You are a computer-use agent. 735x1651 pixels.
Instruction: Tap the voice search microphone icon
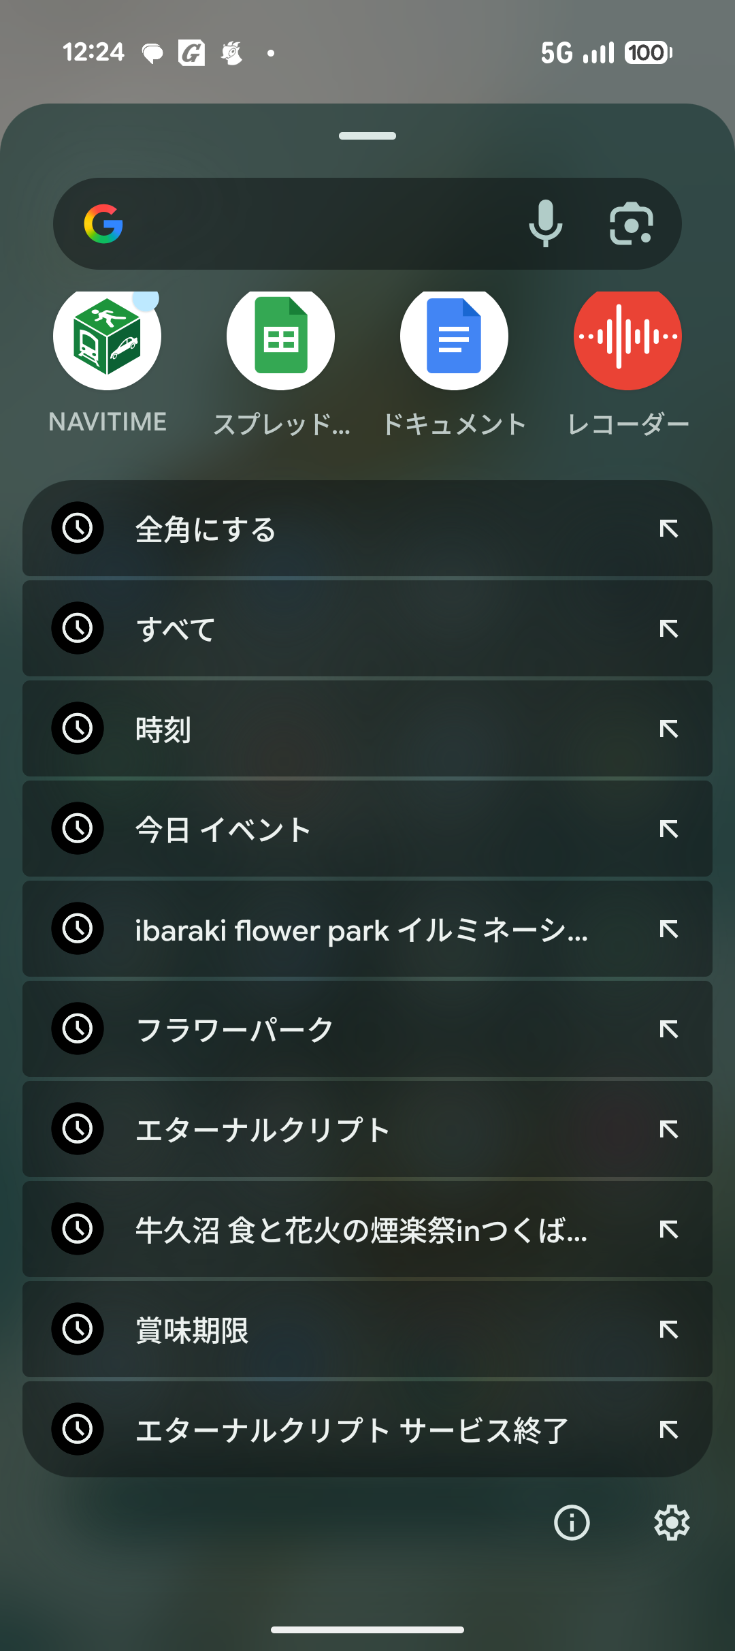pos(545,223)
